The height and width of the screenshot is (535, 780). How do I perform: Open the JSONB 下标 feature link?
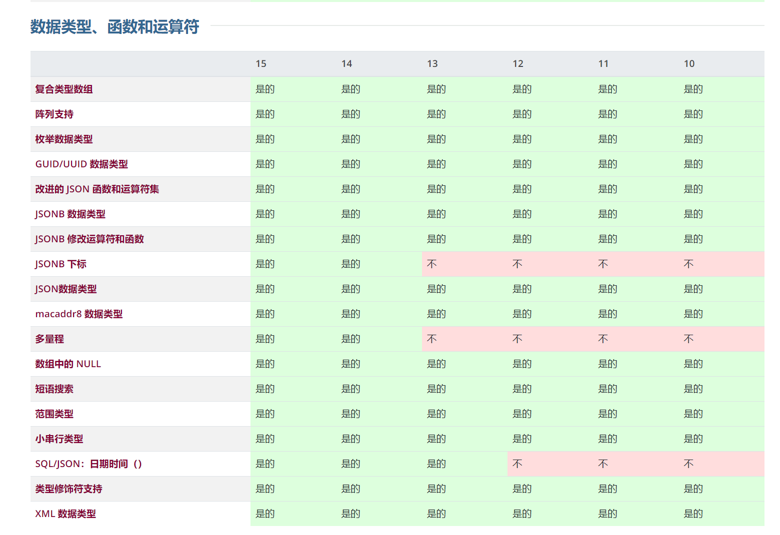pyautogui.click(x=61, y=264)
